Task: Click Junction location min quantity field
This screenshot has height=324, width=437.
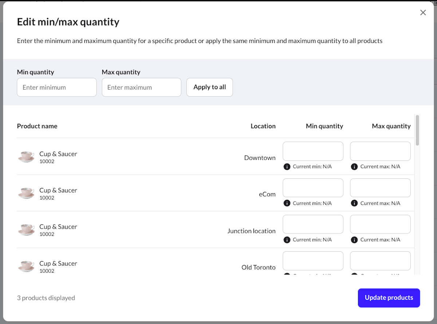Action: [x=313, y=224]
